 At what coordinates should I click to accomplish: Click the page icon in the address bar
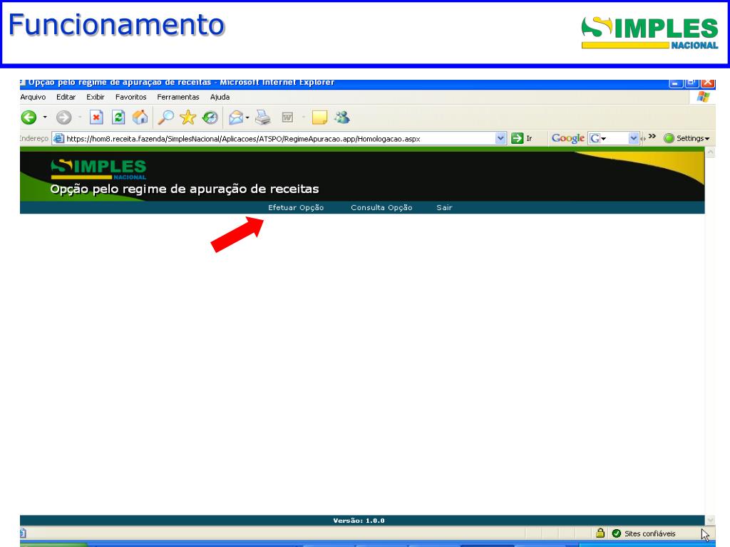58,138
